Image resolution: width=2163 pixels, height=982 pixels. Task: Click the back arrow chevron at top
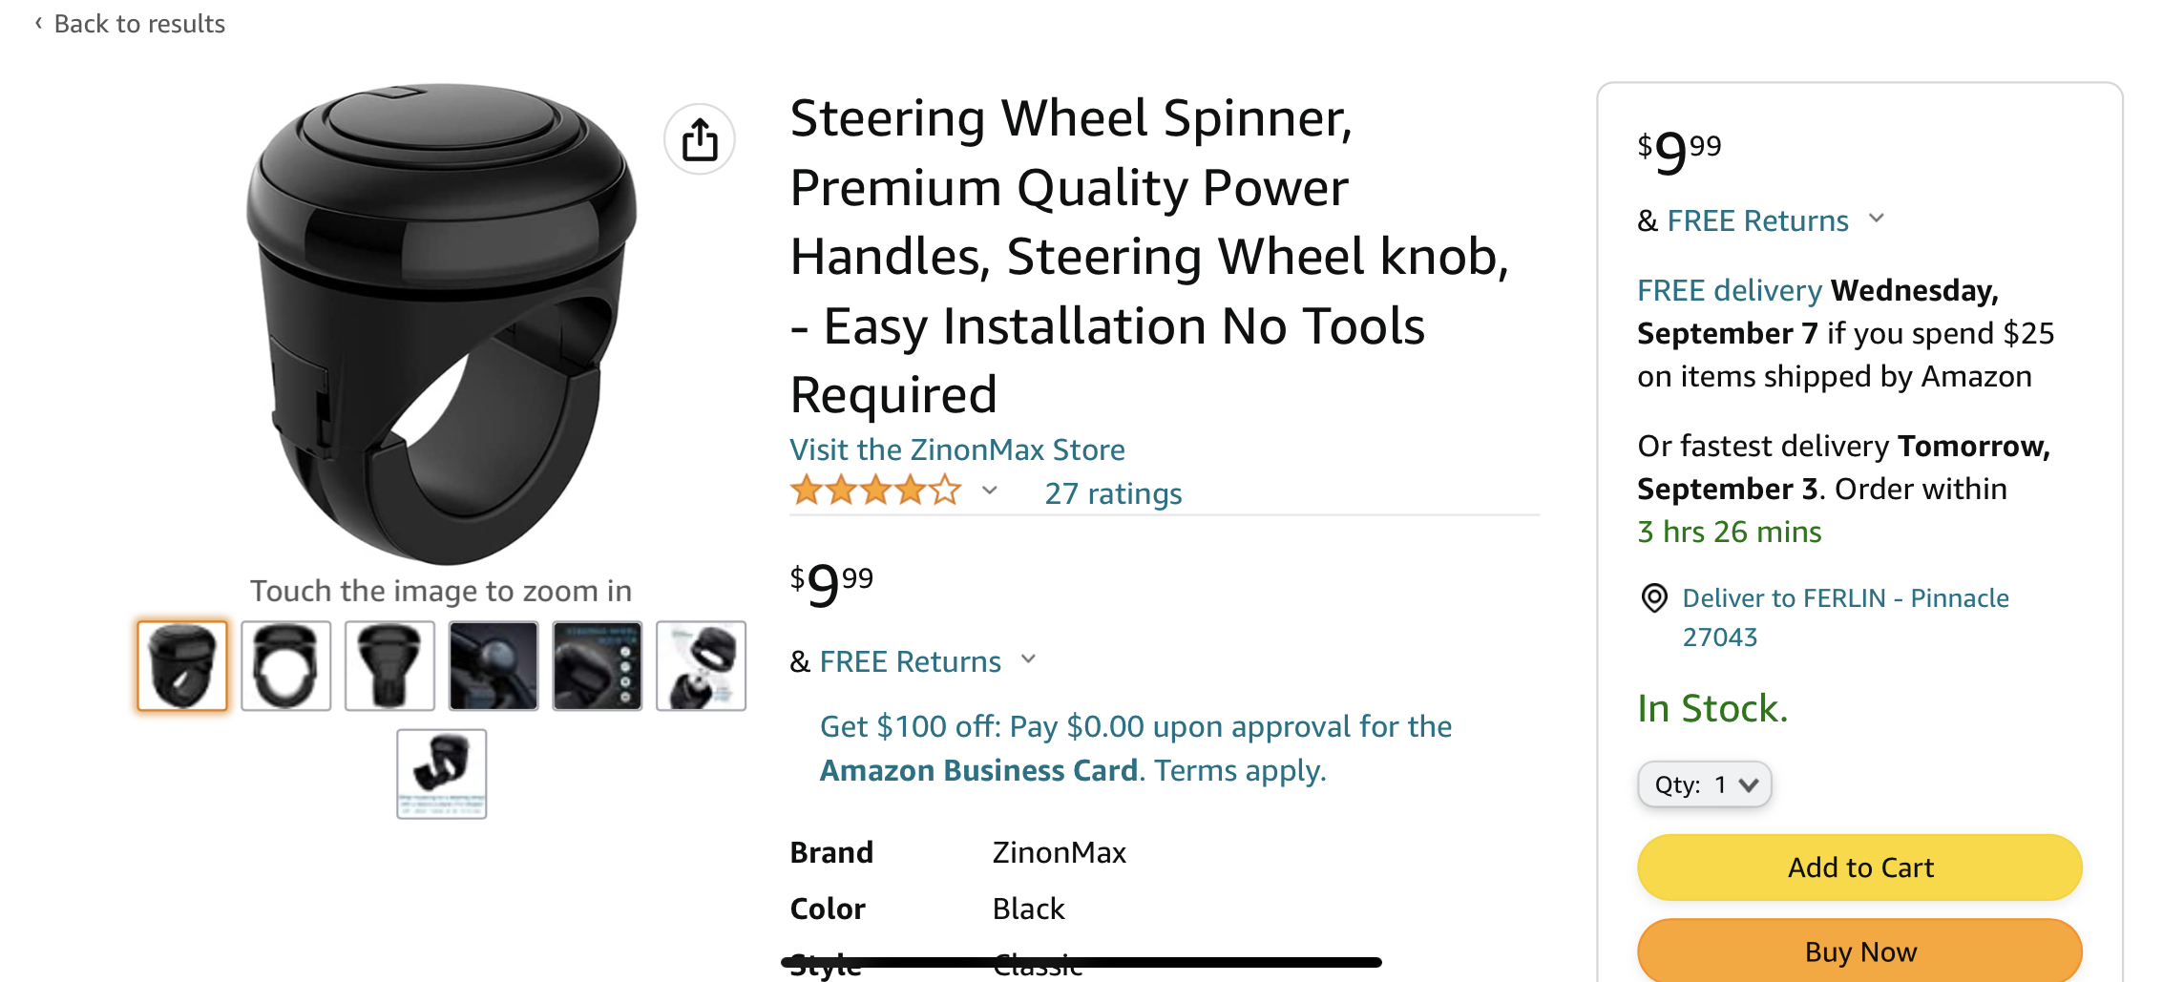(x=38, y=23)
